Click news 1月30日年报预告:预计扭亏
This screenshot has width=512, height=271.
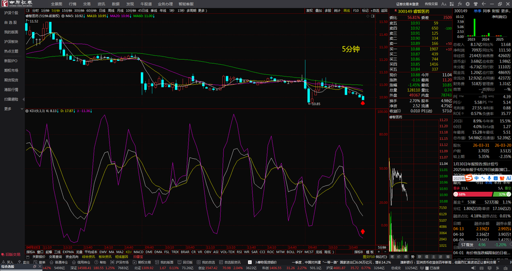[x=476, y=164]
